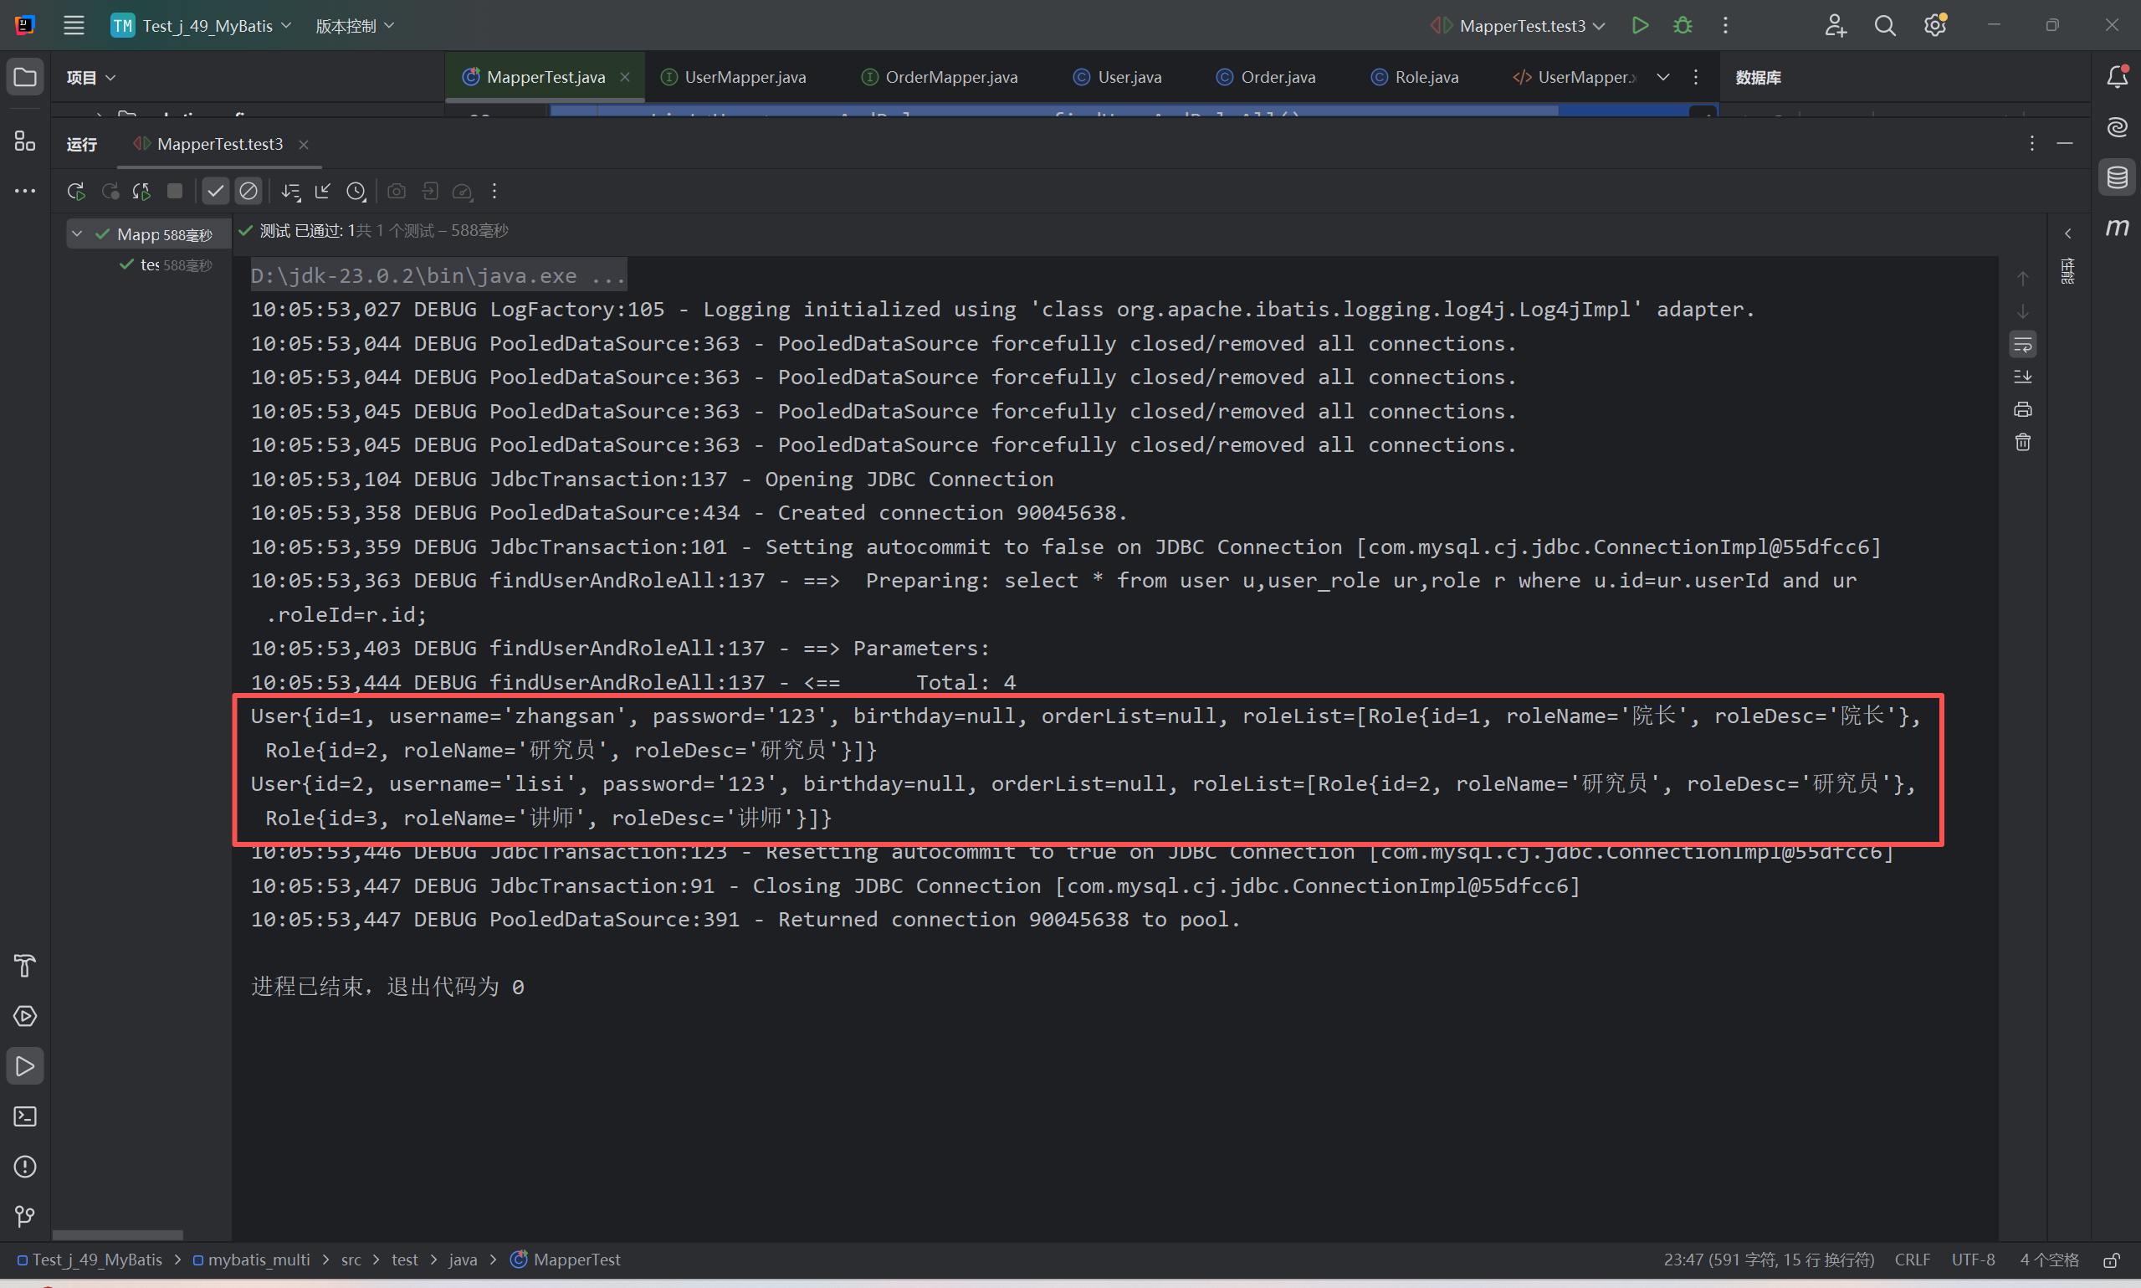Switch to Role.java editor tab
2141x1288 pixels.
coord(1426,77)
